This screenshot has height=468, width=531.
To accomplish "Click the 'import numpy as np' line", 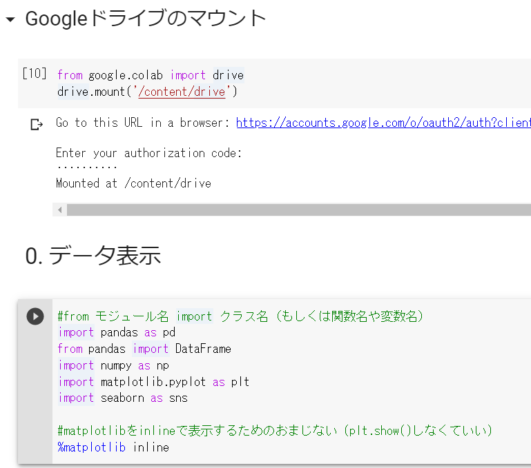I will pyautogui.click(x=113, y=365).
